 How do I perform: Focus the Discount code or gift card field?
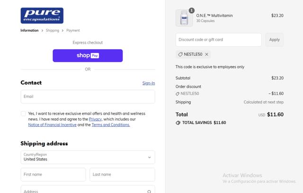coord(219,40)
